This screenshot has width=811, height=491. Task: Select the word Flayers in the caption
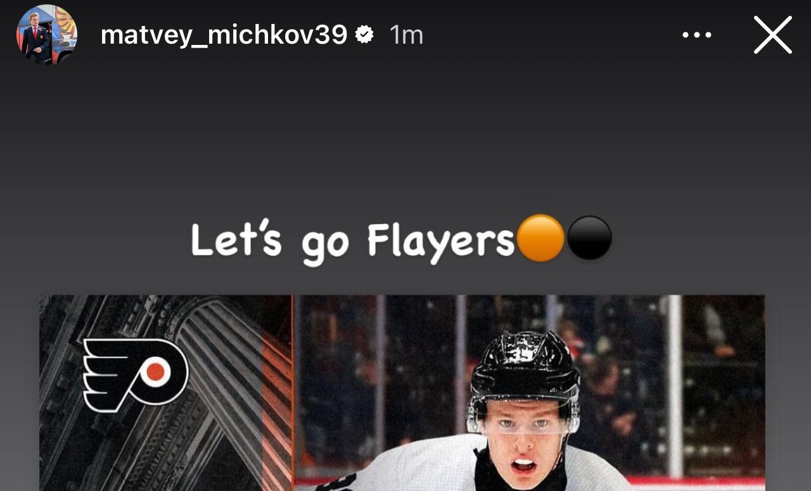441,243
